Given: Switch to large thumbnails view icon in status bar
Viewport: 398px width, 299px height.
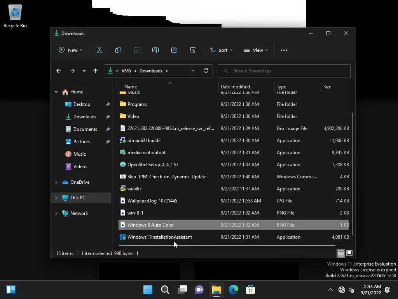Looking at the screenshot, I should click(349, 253).
